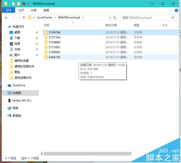Select the folder 5189985
Screen dimensions: 181x163
(111, 52)
